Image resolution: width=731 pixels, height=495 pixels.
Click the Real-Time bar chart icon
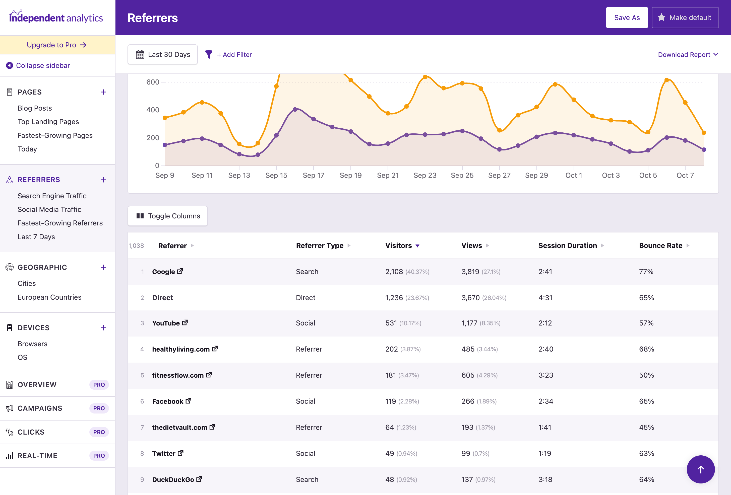click(x=9, y=455)
